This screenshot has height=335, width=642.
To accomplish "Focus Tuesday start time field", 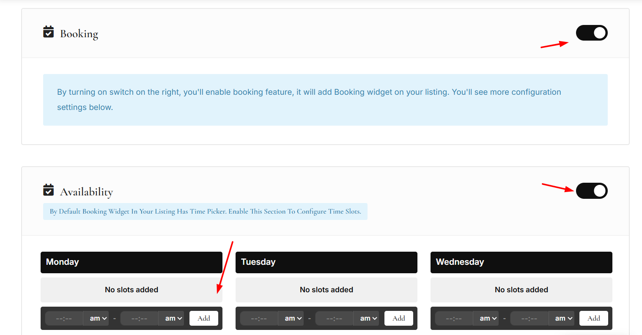I will coord(259,319).
